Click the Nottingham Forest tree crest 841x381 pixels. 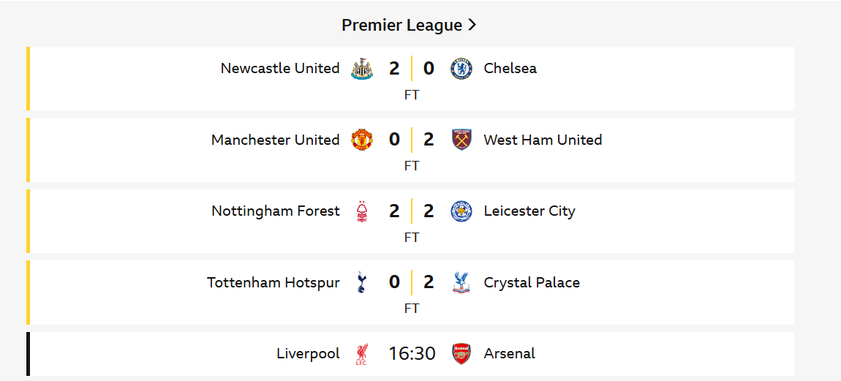(x=361, y=211)
